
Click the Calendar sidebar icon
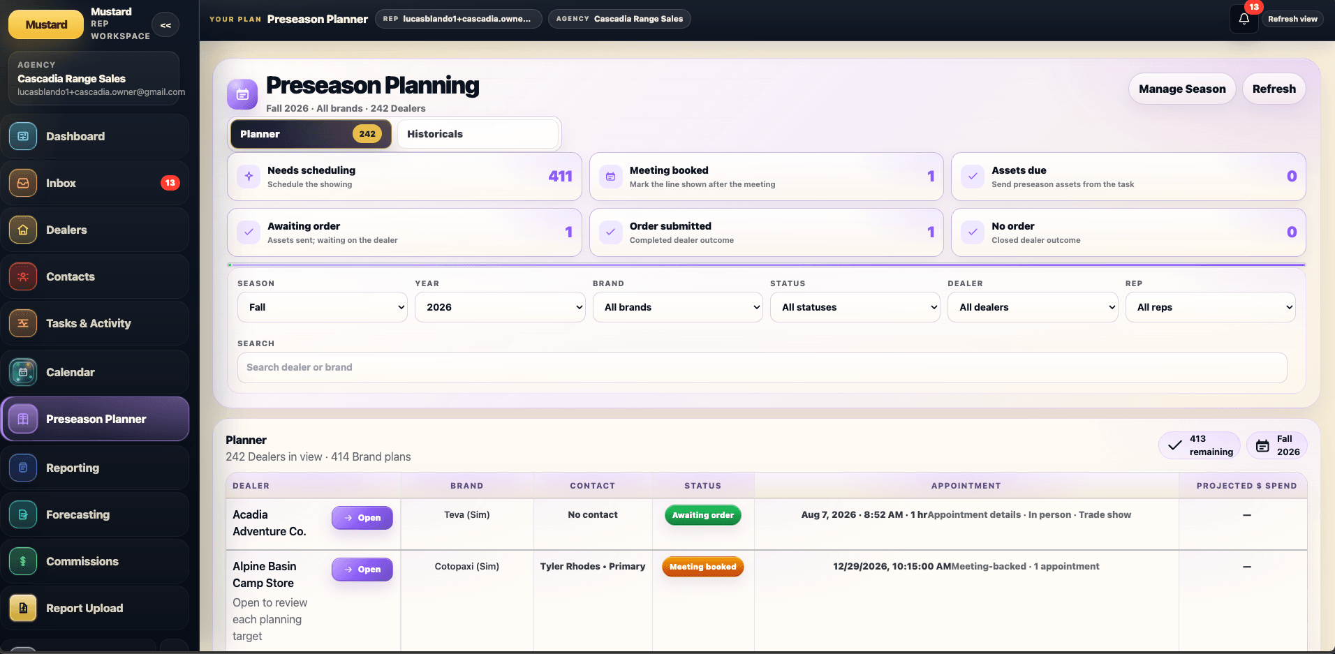(23, 372)
